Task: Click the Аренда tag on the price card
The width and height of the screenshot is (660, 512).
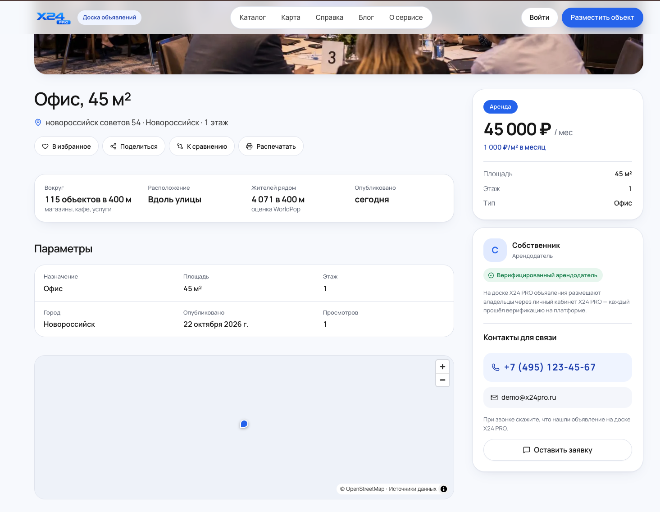Action: click(x=500, y=107)
